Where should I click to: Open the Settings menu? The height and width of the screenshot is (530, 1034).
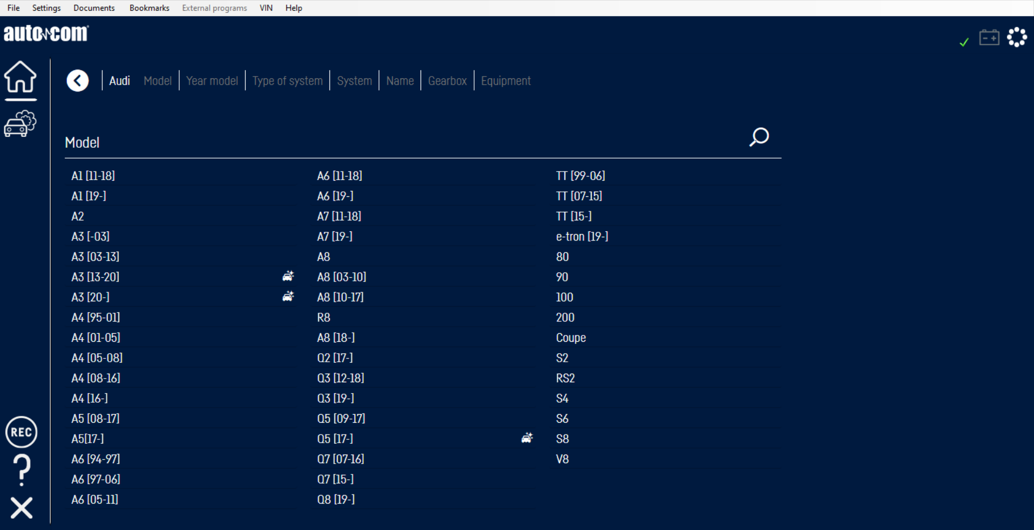46,8
